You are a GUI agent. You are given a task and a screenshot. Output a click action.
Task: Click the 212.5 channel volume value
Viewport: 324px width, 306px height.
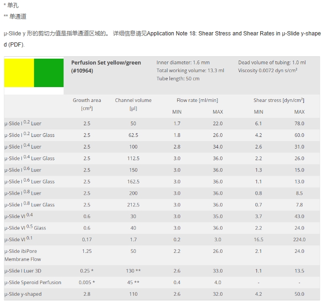point(133,204)
